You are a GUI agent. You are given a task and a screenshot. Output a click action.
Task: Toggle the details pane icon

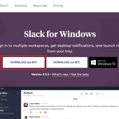click(x=91, y=94)
